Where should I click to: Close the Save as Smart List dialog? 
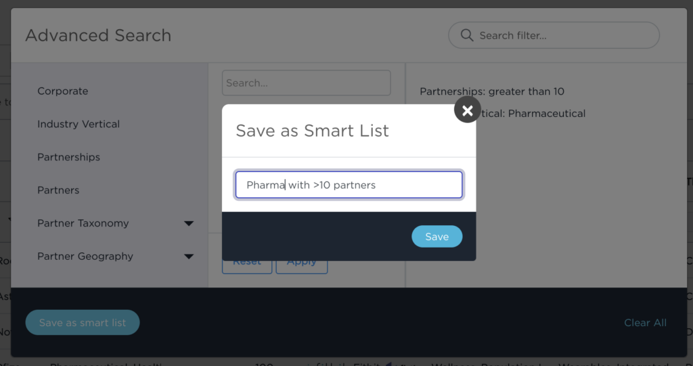[467, 110]
